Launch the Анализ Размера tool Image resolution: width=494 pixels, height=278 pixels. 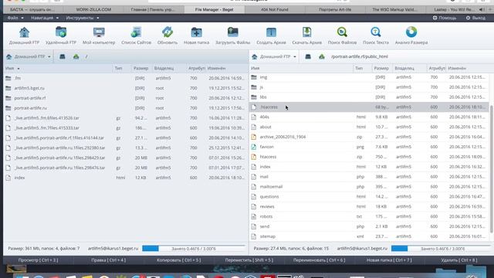411,36
